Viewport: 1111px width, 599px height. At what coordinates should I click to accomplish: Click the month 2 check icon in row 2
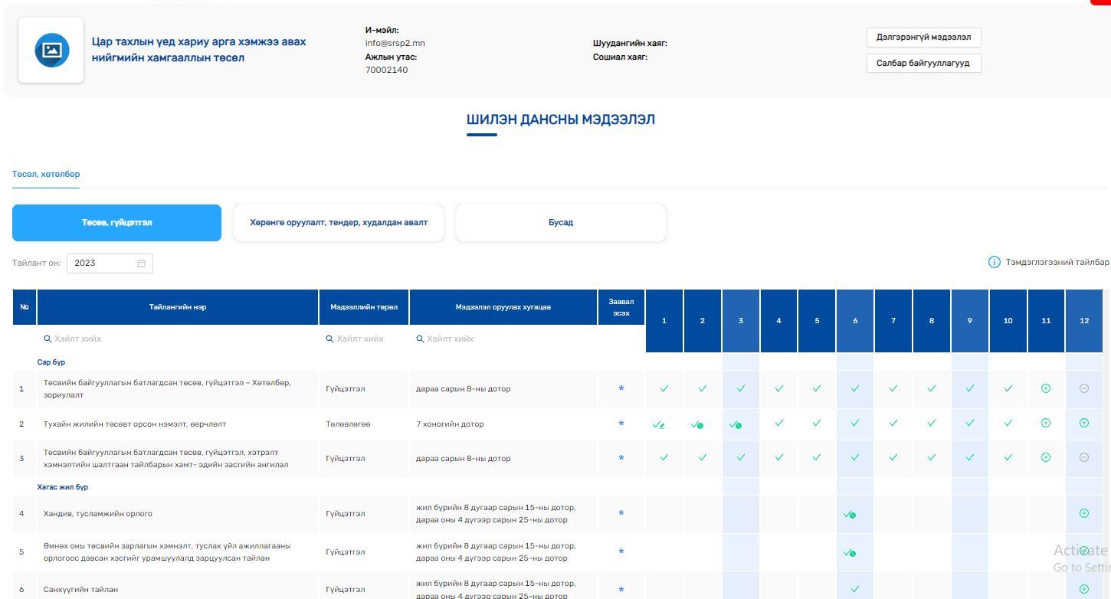click(x=697, y=424)
